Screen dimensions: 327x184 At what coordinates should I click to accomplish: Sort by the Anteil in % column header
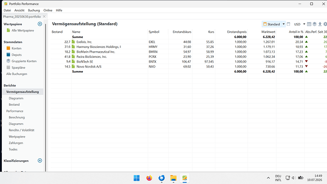tap(296, 32)
